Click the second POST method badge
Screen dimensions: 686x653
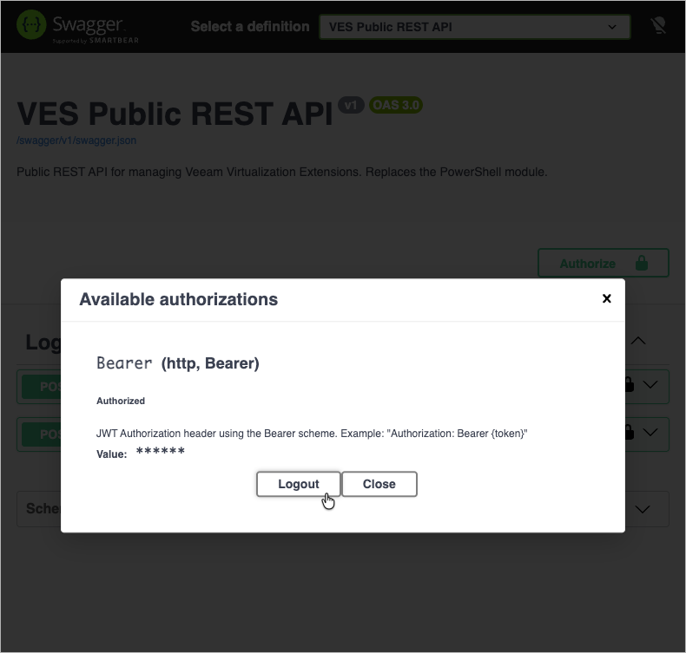(x=42, y=434)
